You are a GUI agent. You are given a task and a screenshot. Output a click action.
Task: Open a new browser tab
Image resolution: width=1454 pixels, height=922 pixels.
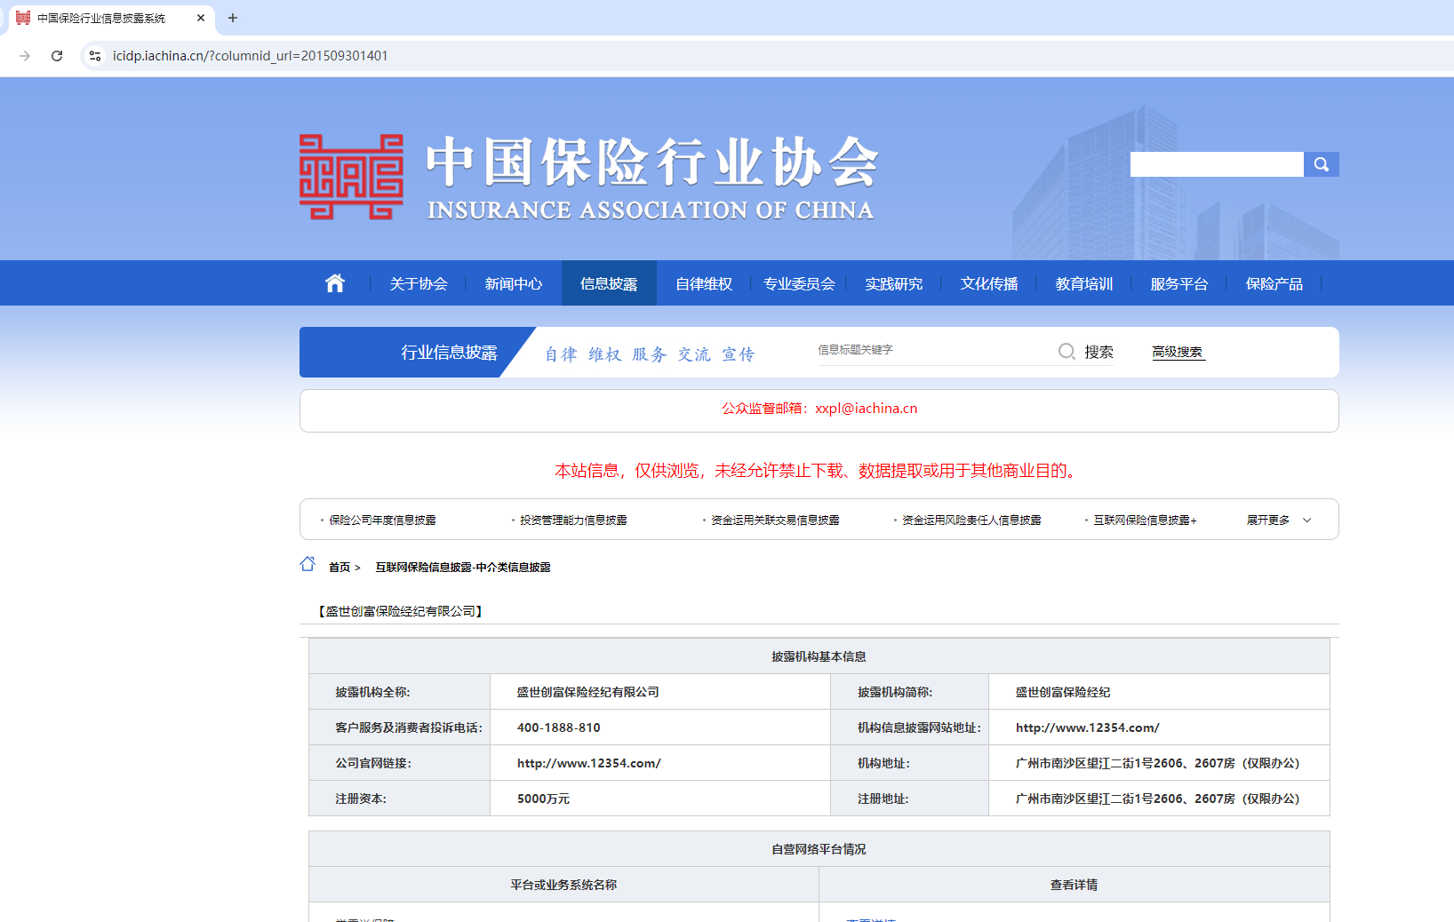tap(233, 18)
